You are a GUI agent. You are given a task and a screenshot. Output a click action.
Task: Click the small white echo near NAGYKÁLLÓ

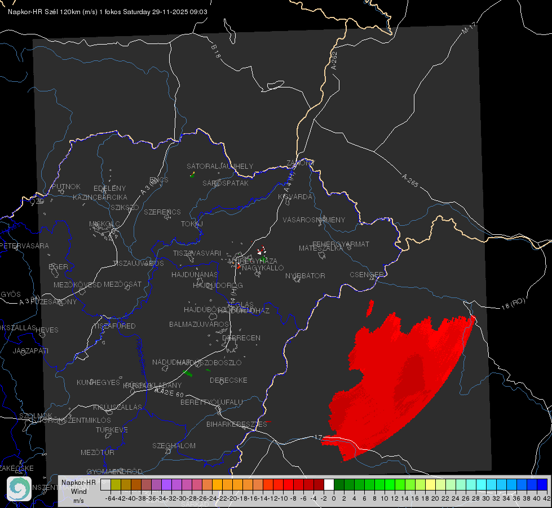tap(261, 251)
